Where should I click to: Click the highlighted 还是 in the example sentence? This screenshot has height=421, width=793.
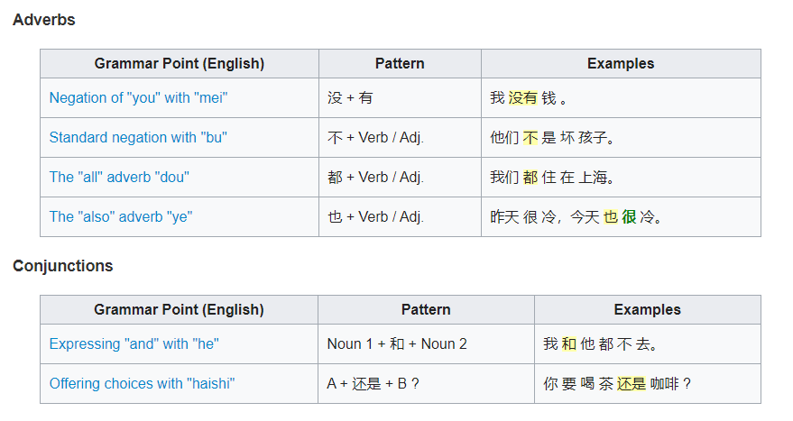pos(632,384)
